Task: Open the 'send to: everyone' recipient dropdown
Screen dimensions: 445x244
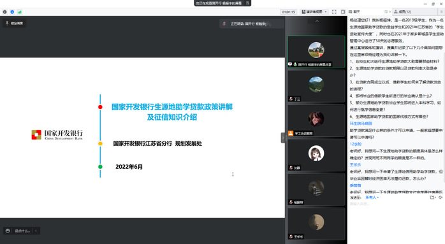Action: [x=372, y=197]
